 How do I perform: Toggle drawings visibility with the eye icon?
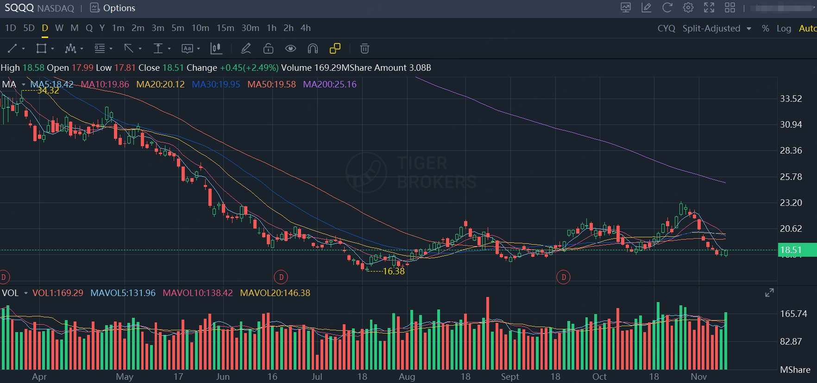tap(290, 49)
